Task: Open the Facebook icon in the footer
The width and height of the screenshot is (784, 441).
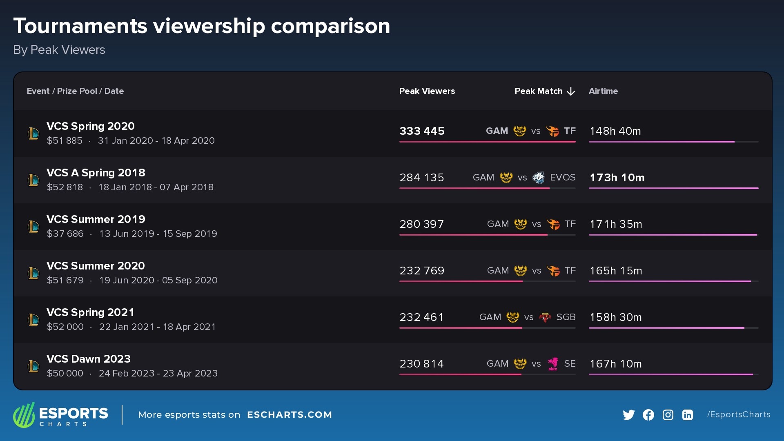Action: pyautogui.click(x=648, y=414)
